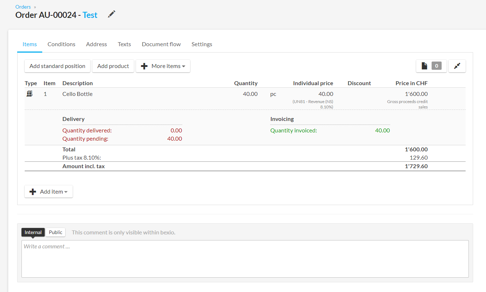Click the pencil edit icon beside order title
Image resolution: width=486 pixels, height=292 pixels.
(x=112, y=14)
